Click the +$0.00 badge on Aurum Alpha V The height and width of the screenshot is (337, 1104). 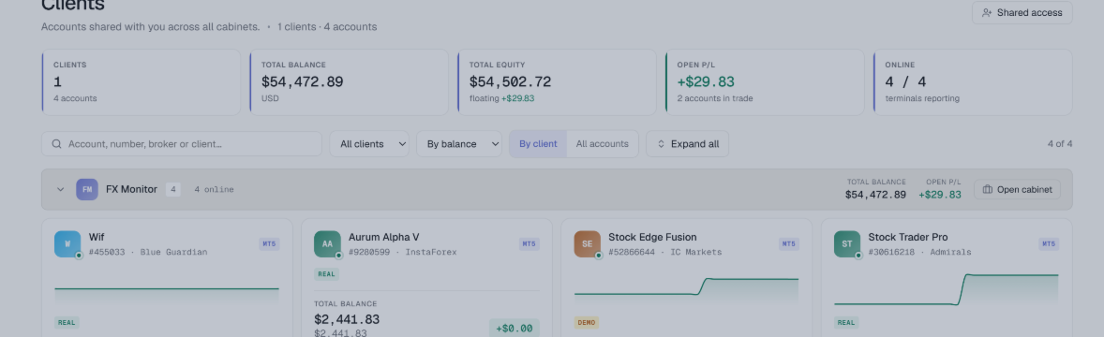coord(514,328)
